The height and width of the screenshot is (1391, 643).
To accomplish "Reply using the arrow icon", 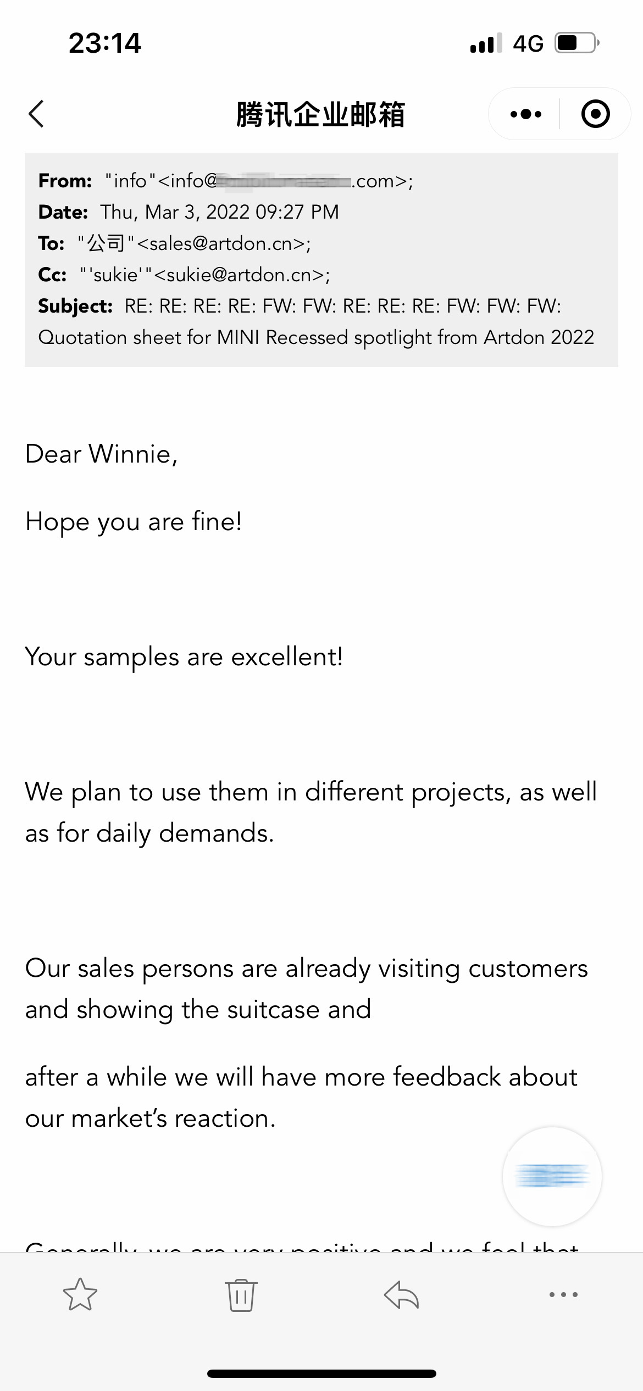I will 402,1295.
